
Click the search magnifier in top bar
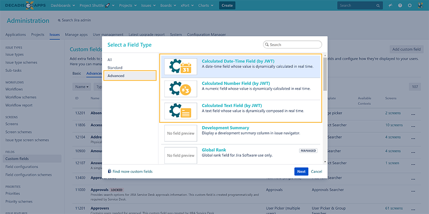[x=378, y=6]
